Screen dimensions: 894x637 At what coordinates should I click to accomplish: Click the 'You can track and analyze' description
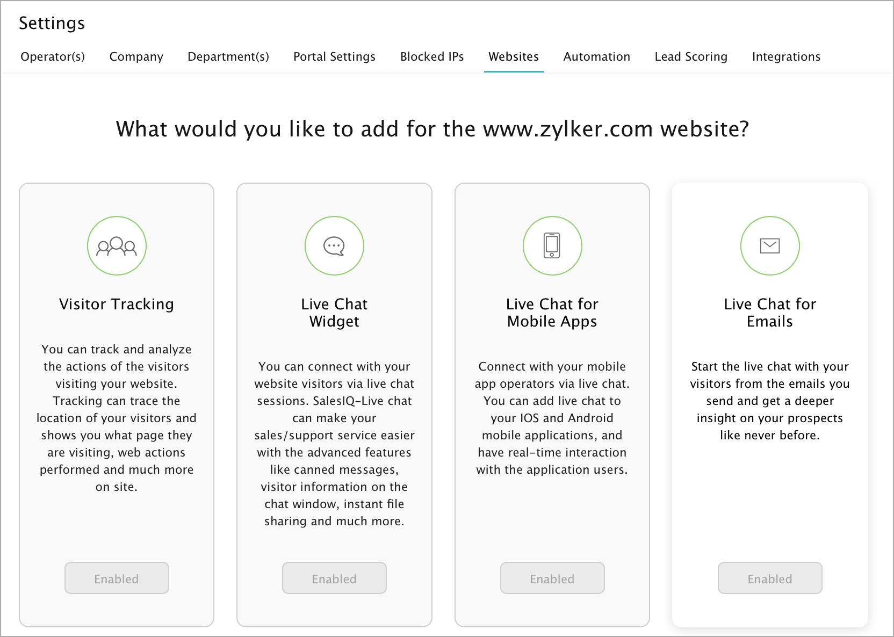click(117, 418)
